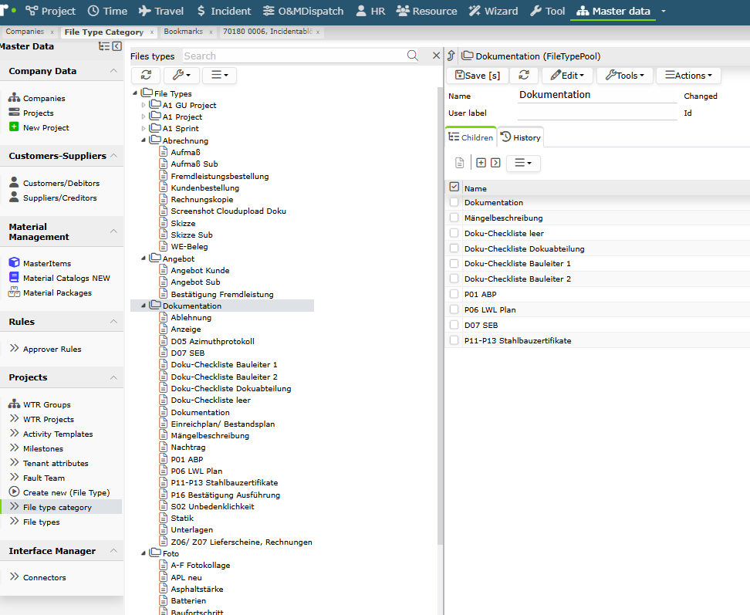Image resolution: width=750 pixels, height=615 pixels.
Task: Collapse the Angebot folder in tree
Action: [143, 259]
